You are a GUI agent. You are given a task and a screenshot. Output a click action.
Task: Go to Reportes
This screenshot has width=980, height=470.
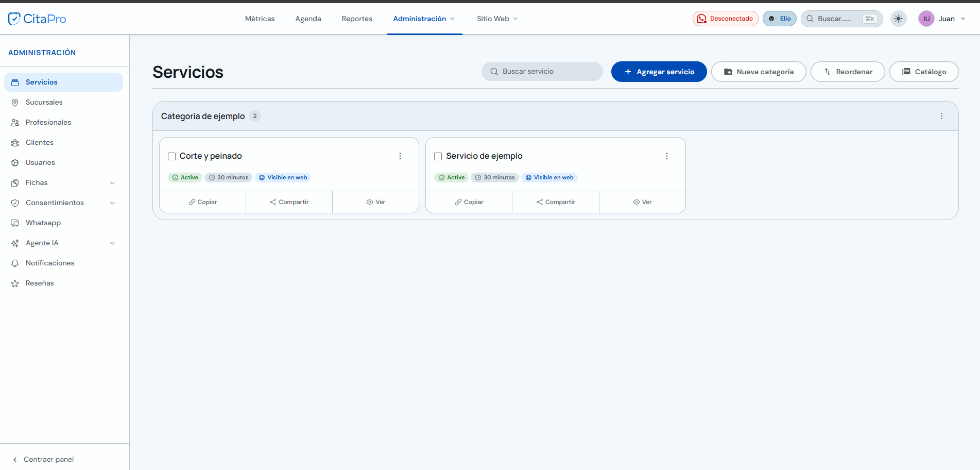357,19
